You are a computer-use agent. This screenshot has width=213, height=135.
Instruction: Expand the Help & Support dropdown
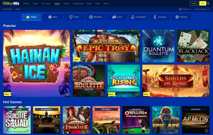click(202, 9)
